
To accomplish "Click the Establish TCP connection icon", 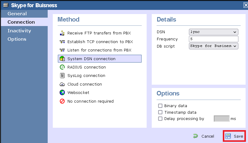I will coord(62,42).
